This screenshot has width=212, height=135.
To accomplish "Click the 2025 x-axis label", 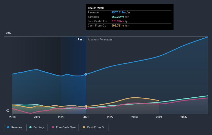I will point(184,117).
